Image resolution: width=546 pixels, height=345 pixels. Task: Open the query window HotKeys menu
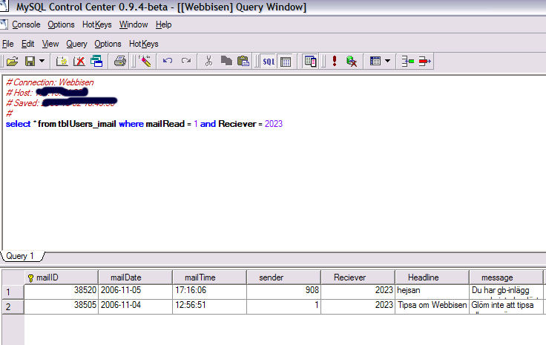click(x=143, y=44)
